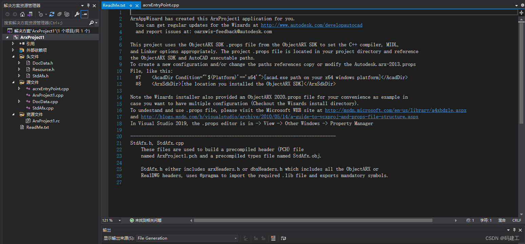Click the Sync with Active Document refresh icon

click(52, 14)
